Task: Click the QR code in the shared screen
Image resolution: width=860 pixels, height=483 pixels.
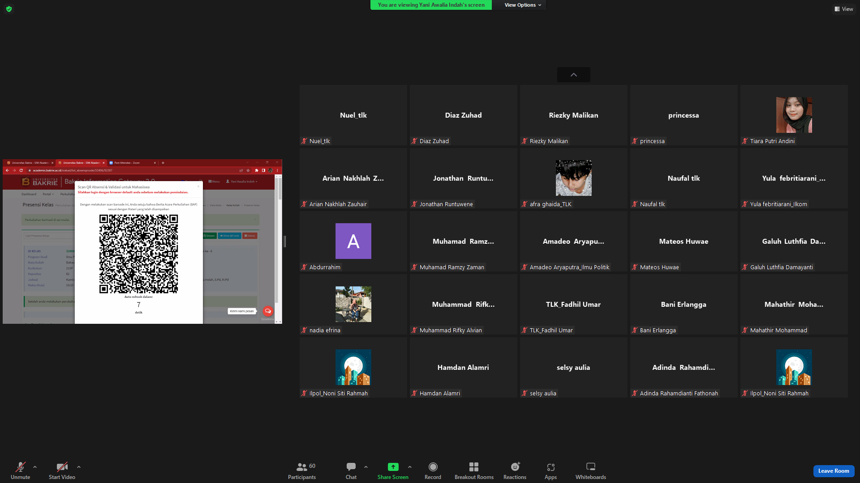Action: (138, 254)
